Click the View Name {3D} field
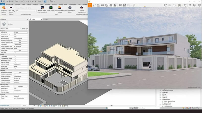 point(20,88)
